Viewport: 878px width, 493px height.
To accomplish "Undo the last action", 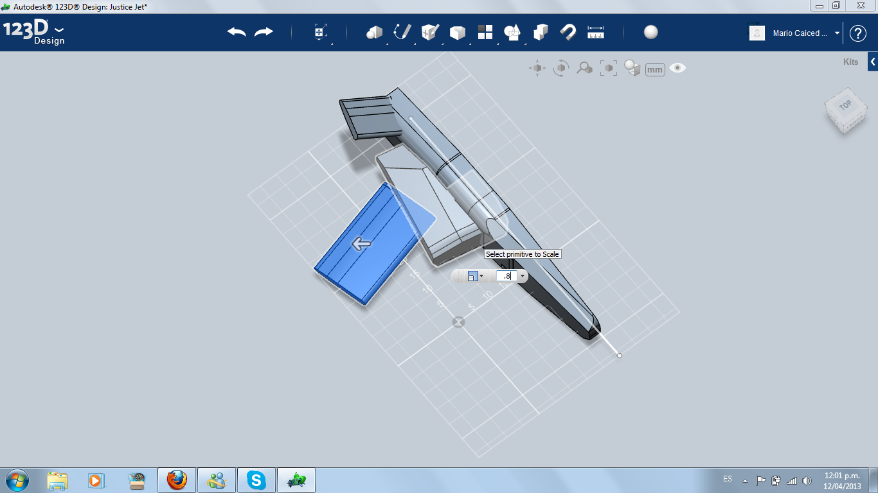I will [237, 32].
